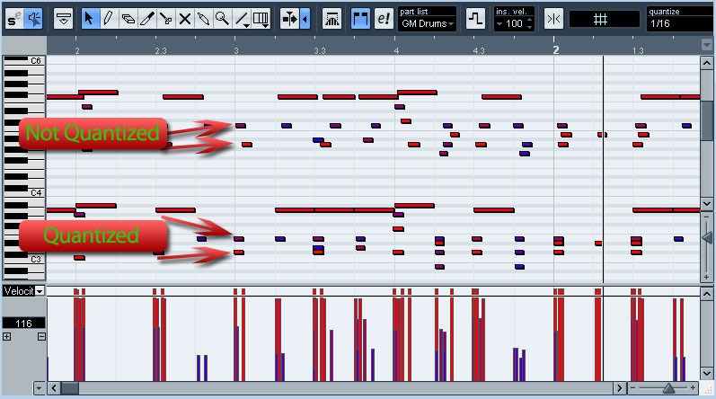The height and width of the screenshot is (399, 716).
Task: Toggle Indicate Transpositions step icon
Action: coord(475,19)
